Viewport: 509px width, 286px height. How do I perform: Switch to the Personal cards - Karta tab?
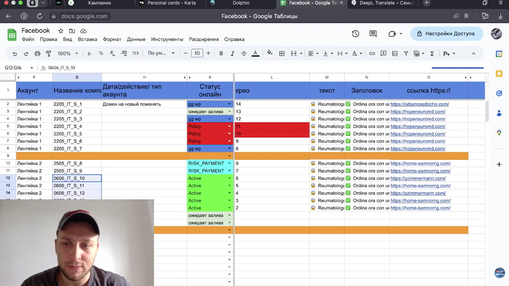click(172, 3)
